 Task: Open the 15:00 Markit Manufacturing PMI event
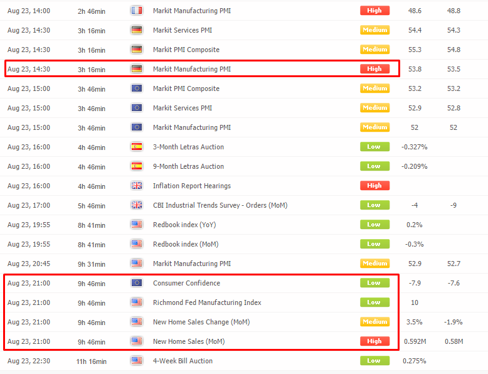tap(192, 127)
